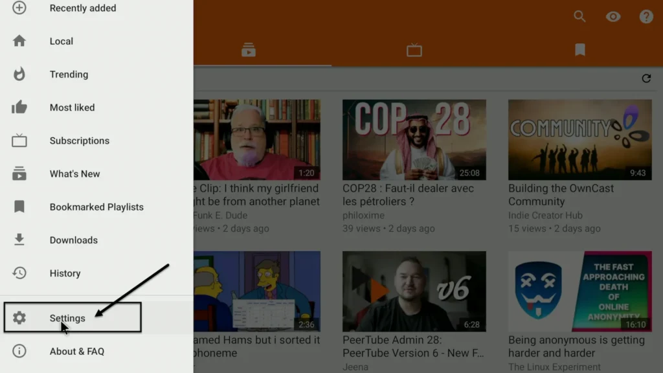Switch to the subscriptions TV tab

414,50
